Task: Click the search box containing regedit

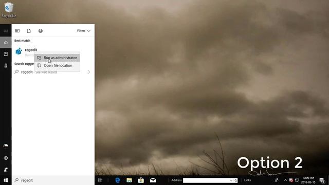Action: 53,180
